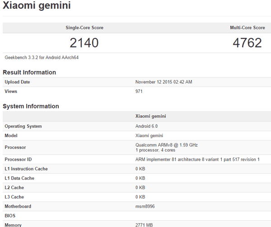Select the Single-Core Score header

click(x=84, y=28)
